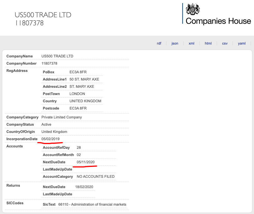This screenshot has width=254, height=214.
Task: Select the PostTown label
Action: [51, 94]
